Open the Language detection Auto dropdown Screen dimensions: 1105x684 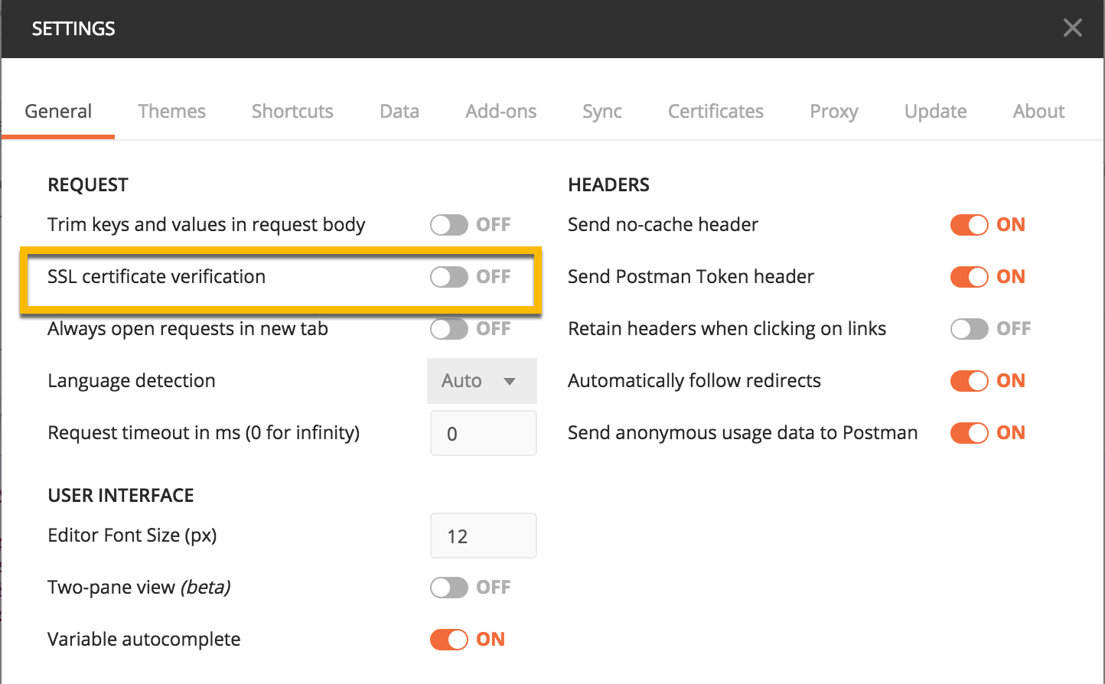coord(481,381)
